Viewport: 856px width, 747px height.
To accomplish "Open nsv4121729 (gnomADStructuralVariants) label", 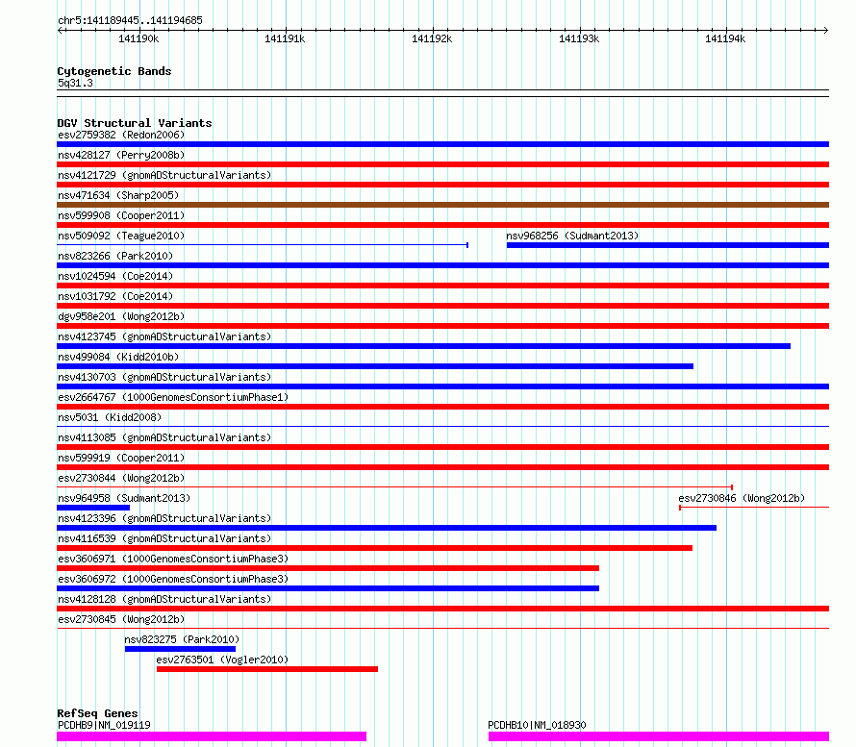I will pyautogui.click(x=164, y=175).
